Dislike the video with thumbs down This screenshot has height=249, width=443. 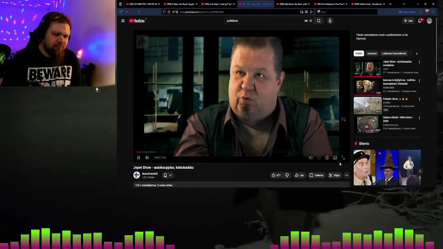[x=287, y=175]
